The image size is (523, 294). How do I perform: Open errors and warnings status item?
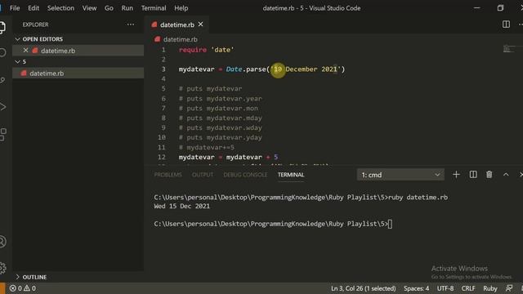click(22, 288)
